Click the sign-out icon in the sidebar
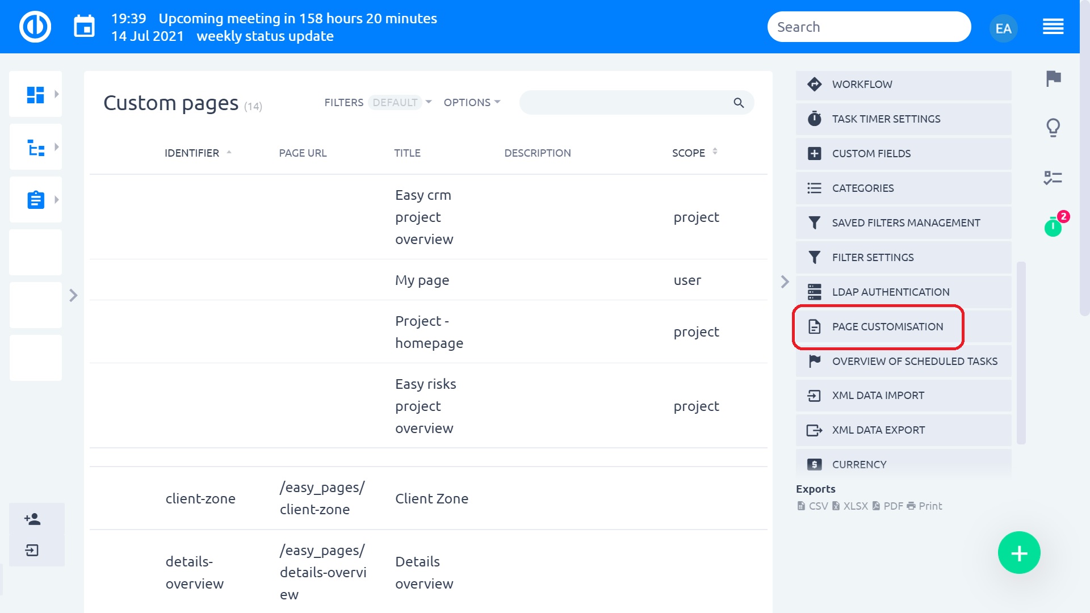The height and width of the screenshot is (613, 1090). pyautogui.click(x=32, y=550)
